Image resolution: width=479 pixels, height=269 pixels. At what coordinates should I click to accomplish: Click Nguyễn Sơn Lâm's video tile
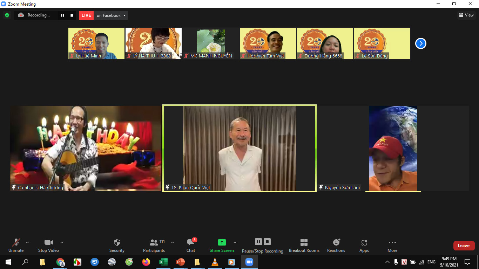point(393,149)
